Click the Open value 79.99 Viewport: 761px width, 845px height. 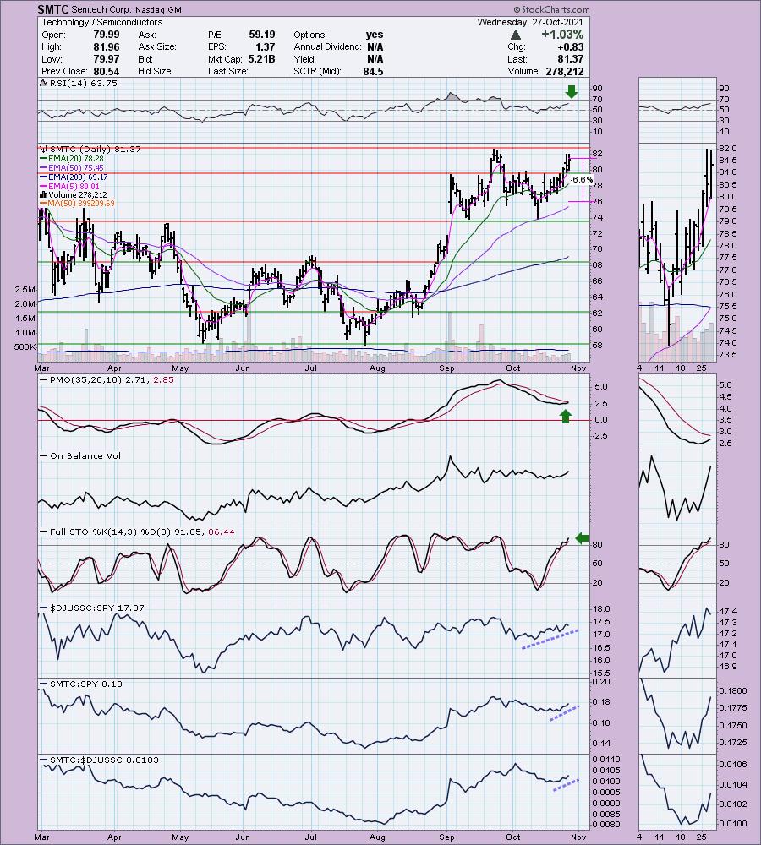point(107,35)
